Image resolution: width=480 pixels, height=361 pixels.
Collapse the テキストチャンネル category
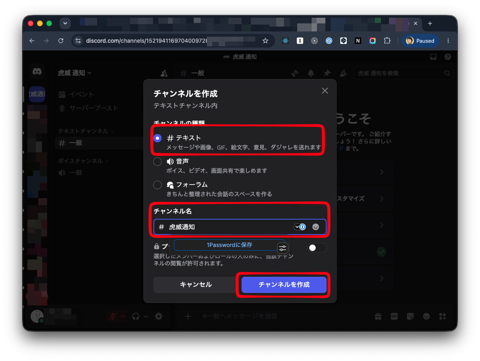(86, 131)
